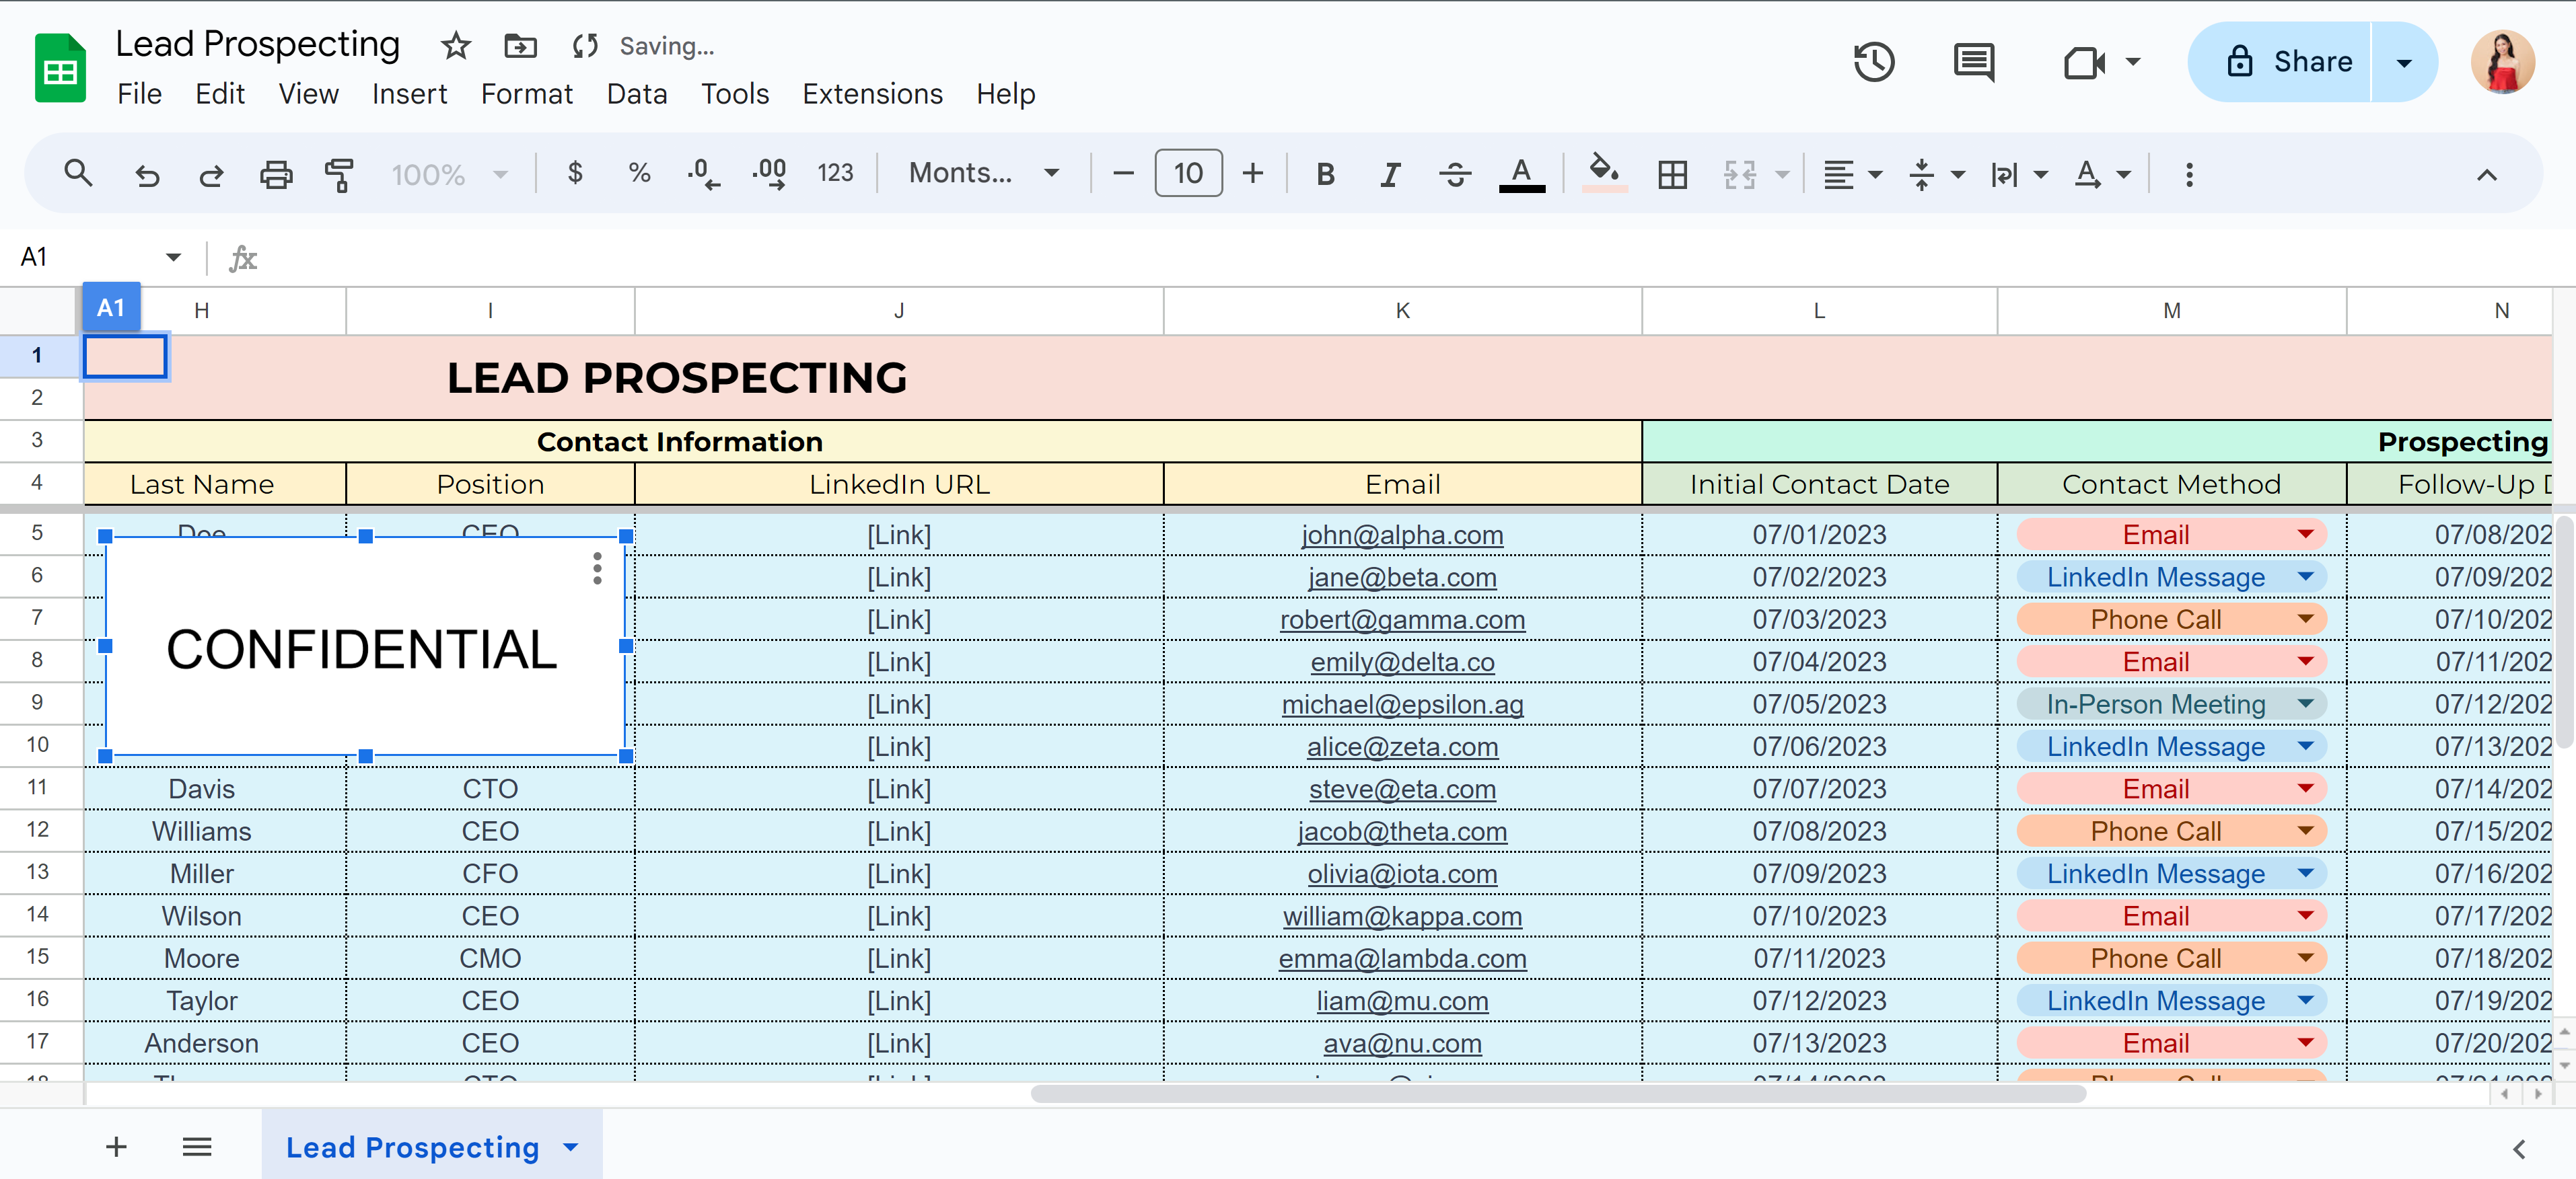Open the comments panel icon

(1973, 62)
